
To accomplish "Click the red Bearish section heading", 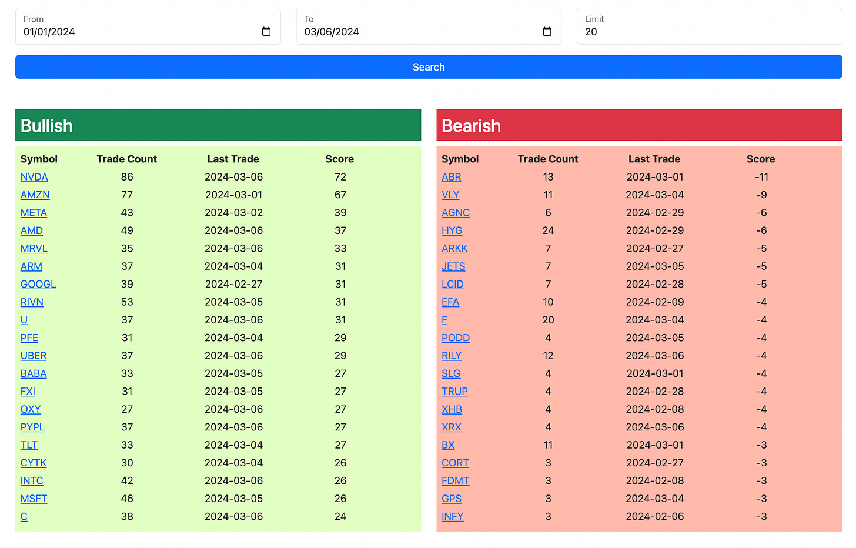I will coord(639,125).
